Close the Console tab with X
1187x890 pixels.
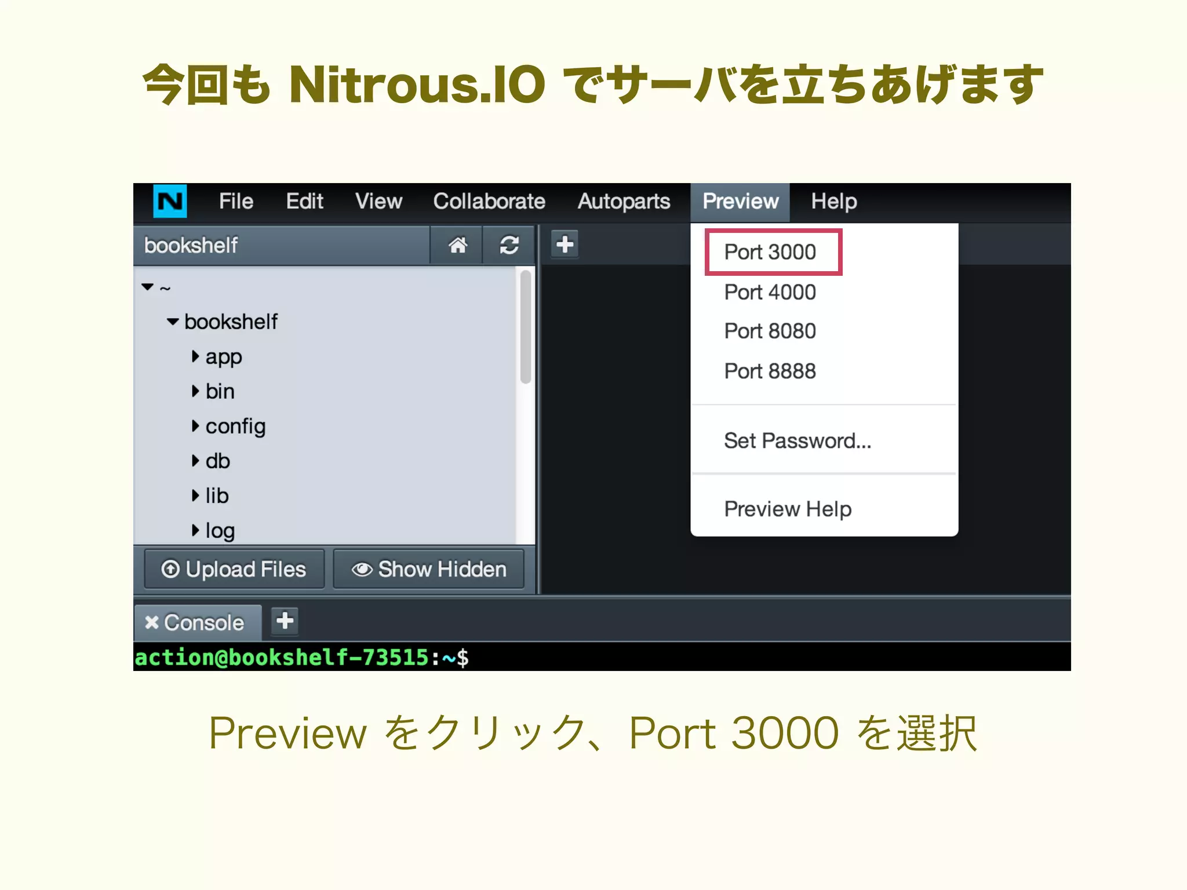coord(151,622)
